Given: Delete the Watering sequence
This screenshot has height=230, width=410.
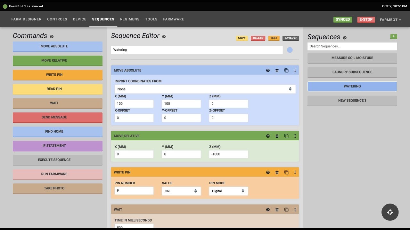Looking at the screenshot, I should pos(258,38).
